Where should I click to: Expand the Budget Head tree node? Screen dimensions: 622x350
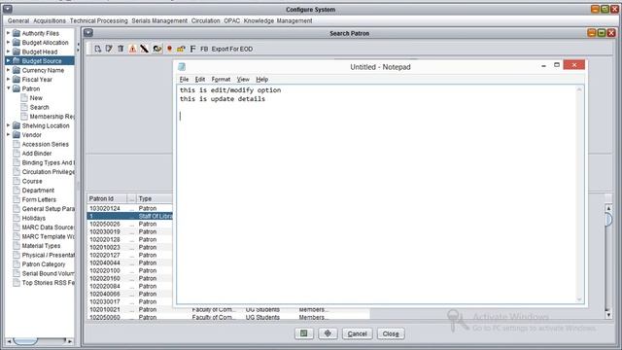tap(8, 52)
